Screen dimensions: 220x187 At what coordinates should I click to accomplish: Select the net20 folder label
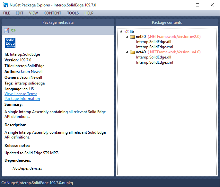click(x=141, y=37)
